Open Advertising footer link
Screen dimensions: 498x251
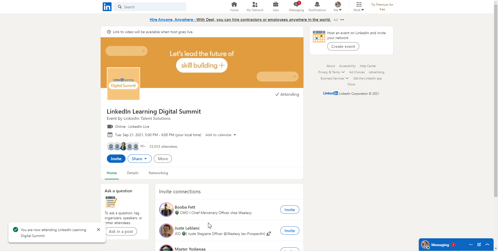pos(377,72)
